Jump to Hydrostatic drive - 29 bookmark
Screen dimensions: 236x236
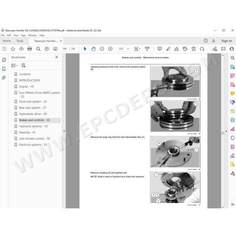[33, 114]
